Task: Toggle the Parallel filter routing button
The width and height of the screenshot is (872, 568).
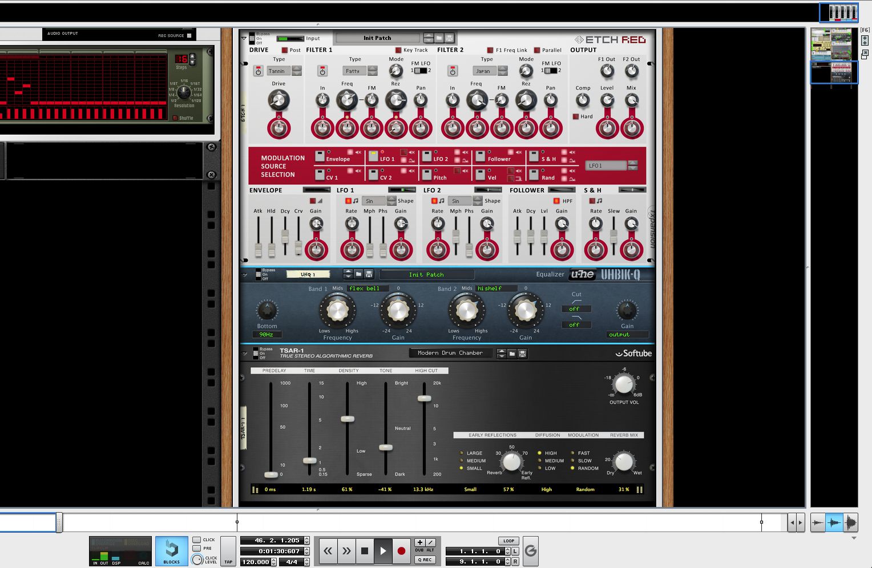Action: 537,50
